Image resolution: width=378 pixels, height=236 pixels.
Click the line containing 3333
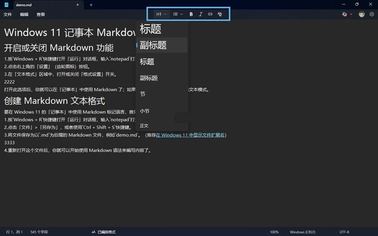(x=9, y=143)
